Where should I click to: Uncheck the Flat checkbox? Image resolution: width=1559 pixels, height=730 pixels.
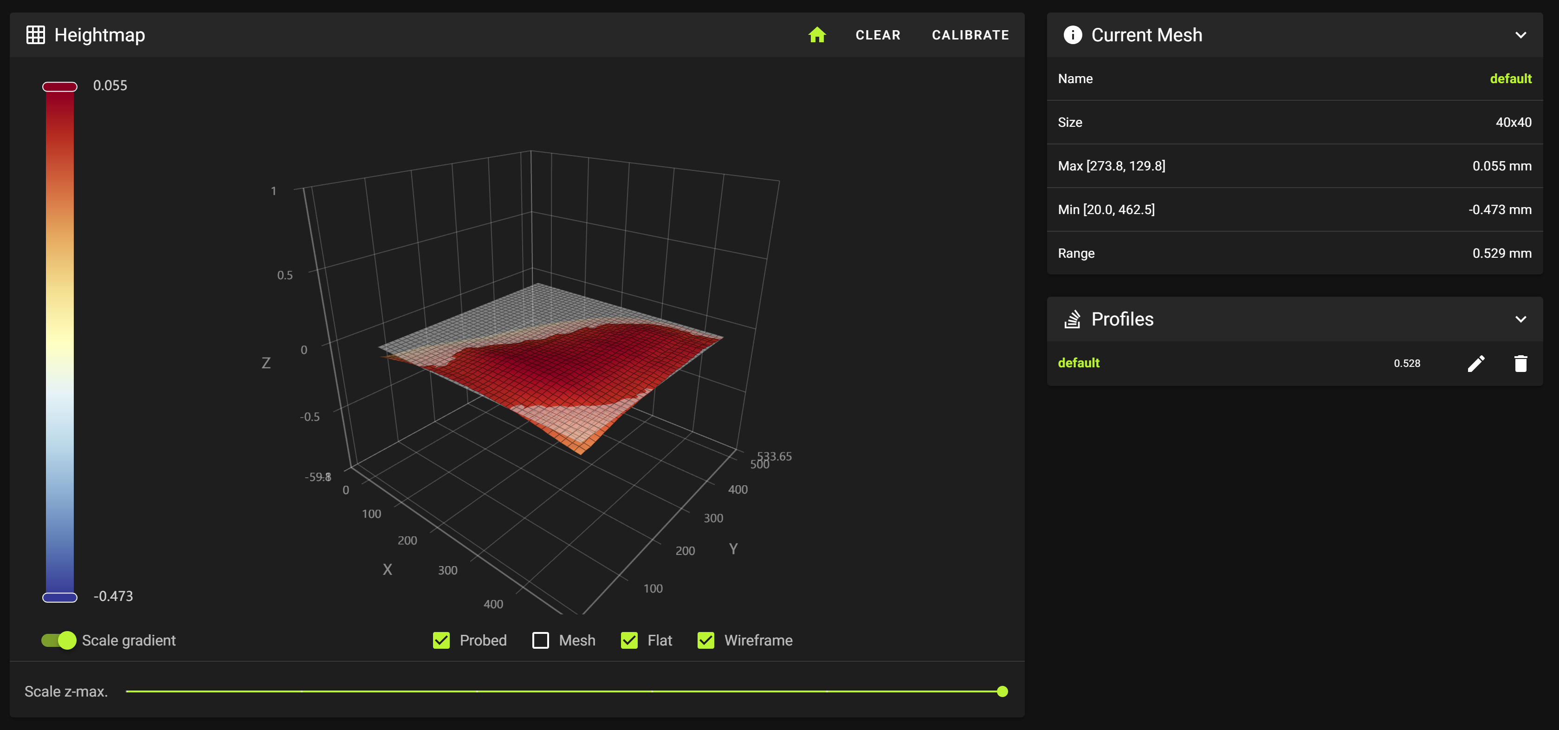(629, 640)
